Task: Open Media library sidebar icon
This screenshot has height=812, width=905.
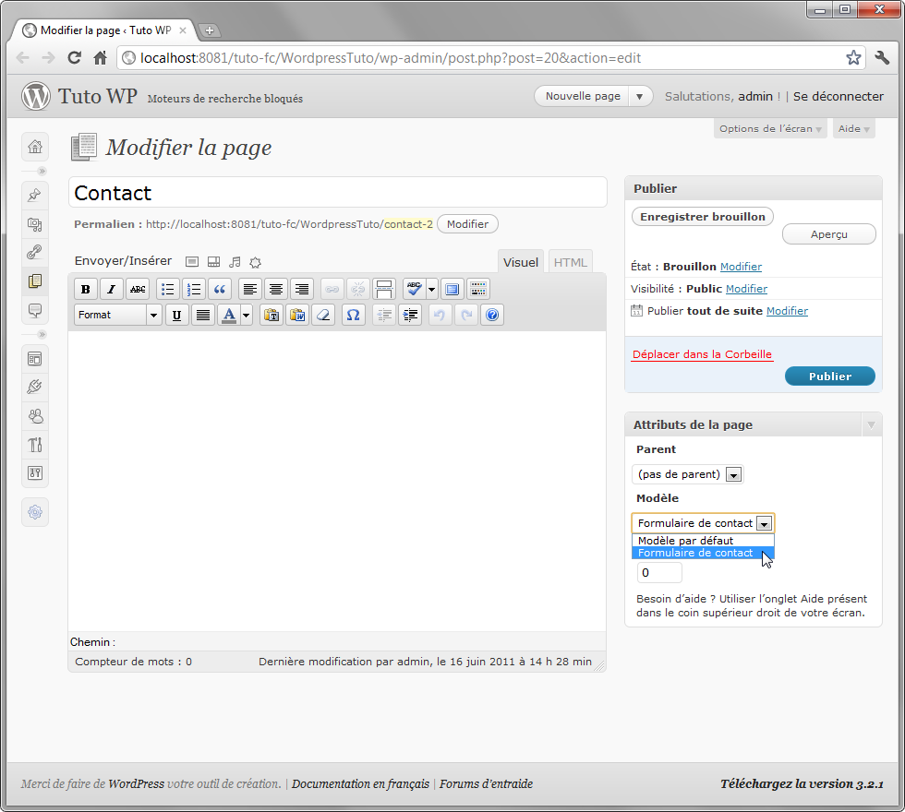Action: [x=35, y=224]
